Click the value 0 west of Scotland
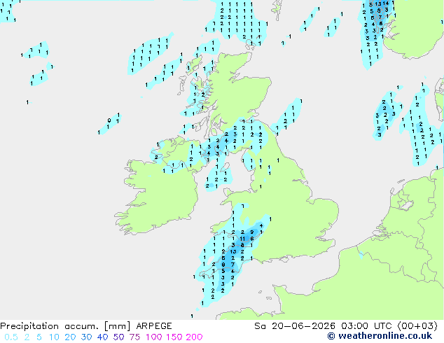The image size is (444, 343). [x=109, y=120]
